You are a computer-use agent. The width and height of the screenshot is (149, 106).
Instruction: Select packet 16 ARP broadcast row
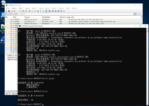point(73,19)
